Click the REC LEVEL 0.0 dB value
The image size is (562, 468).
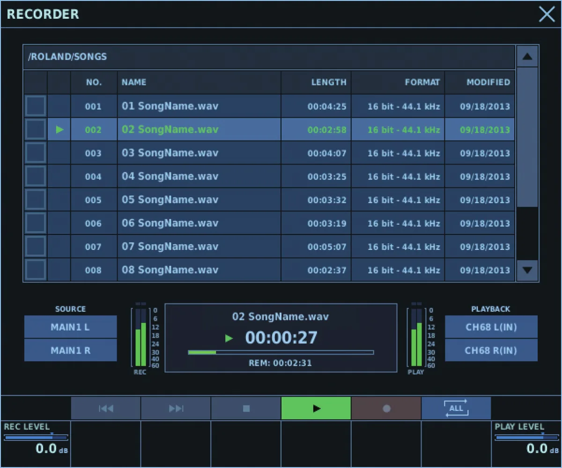click(x=53, y=449)
